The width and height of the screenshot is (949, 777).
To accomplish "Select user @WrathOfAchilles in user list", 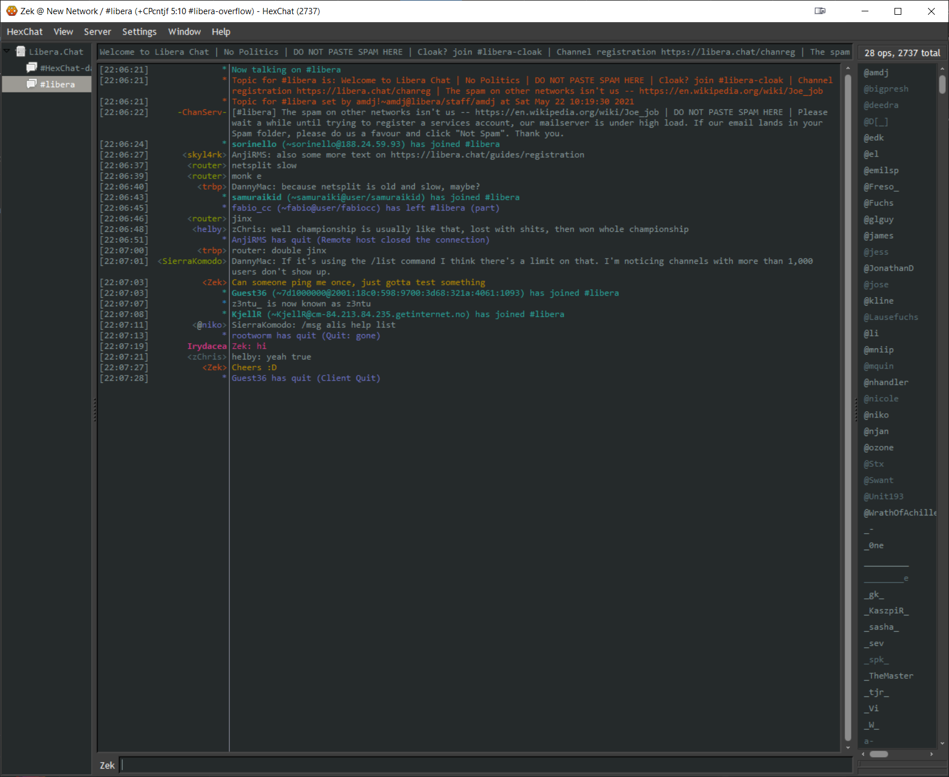I will click(896, 513).
